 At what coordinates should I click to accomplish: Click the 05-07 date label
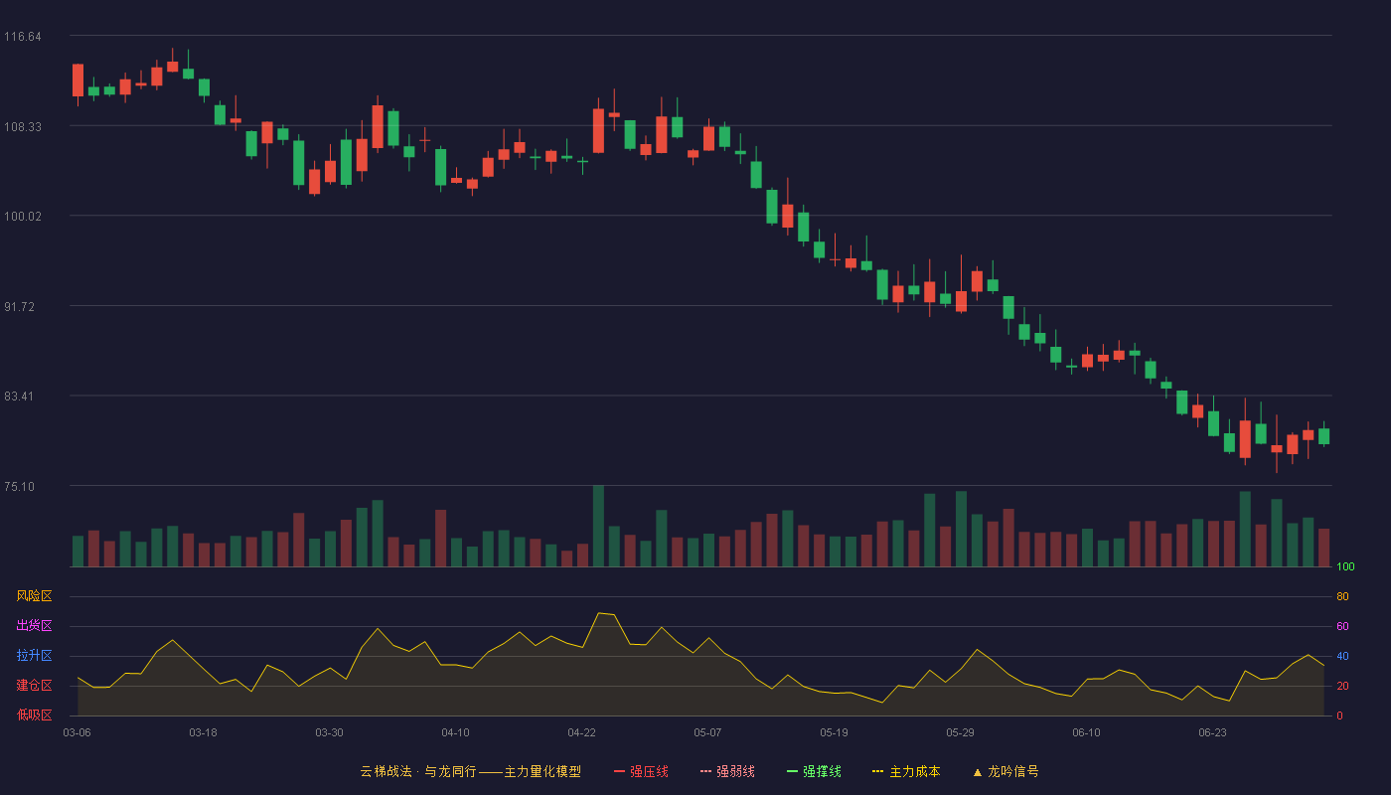(x=708, y=732)
